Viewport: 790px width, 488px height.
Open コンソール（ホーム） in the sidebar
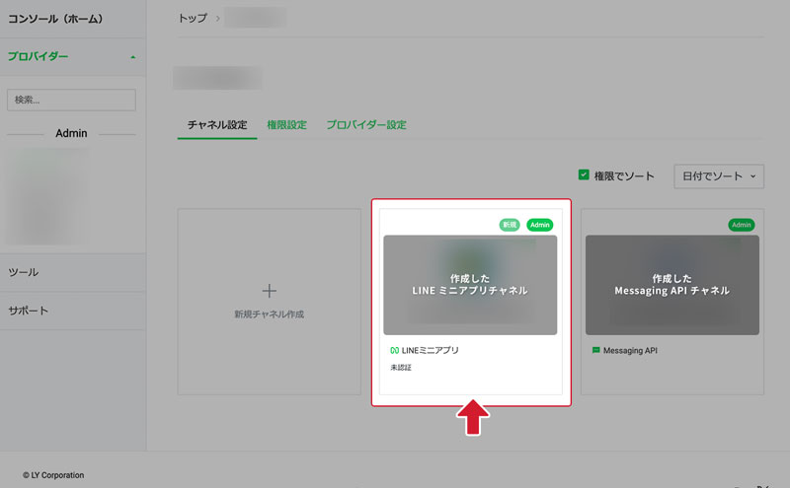[x=55, y=19]
